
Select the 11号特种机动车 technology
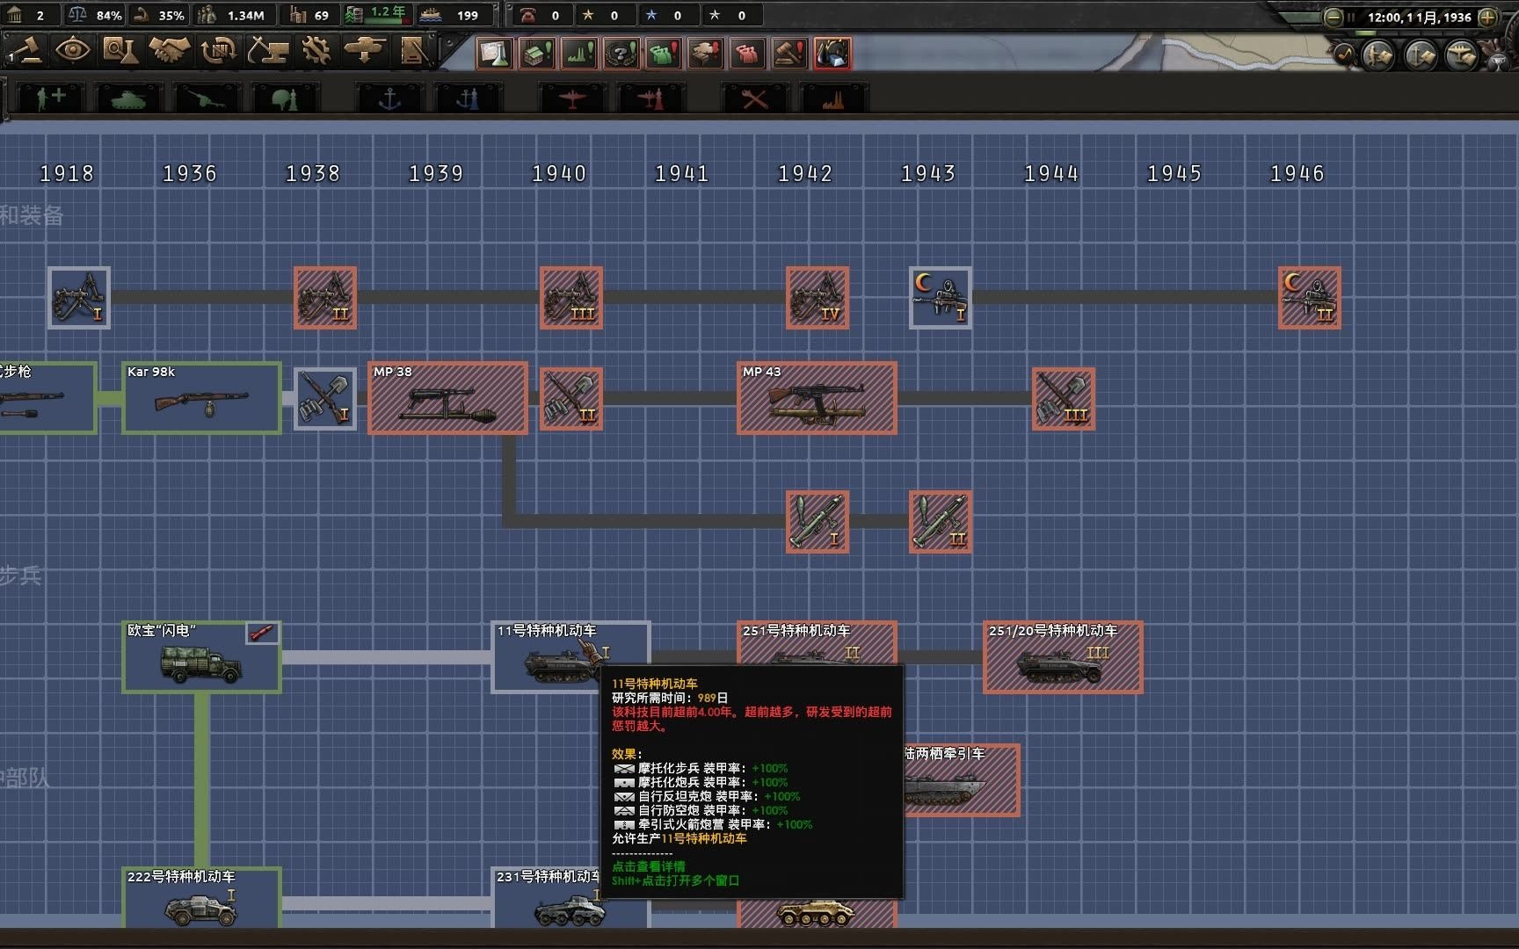(x=571, y=656)
